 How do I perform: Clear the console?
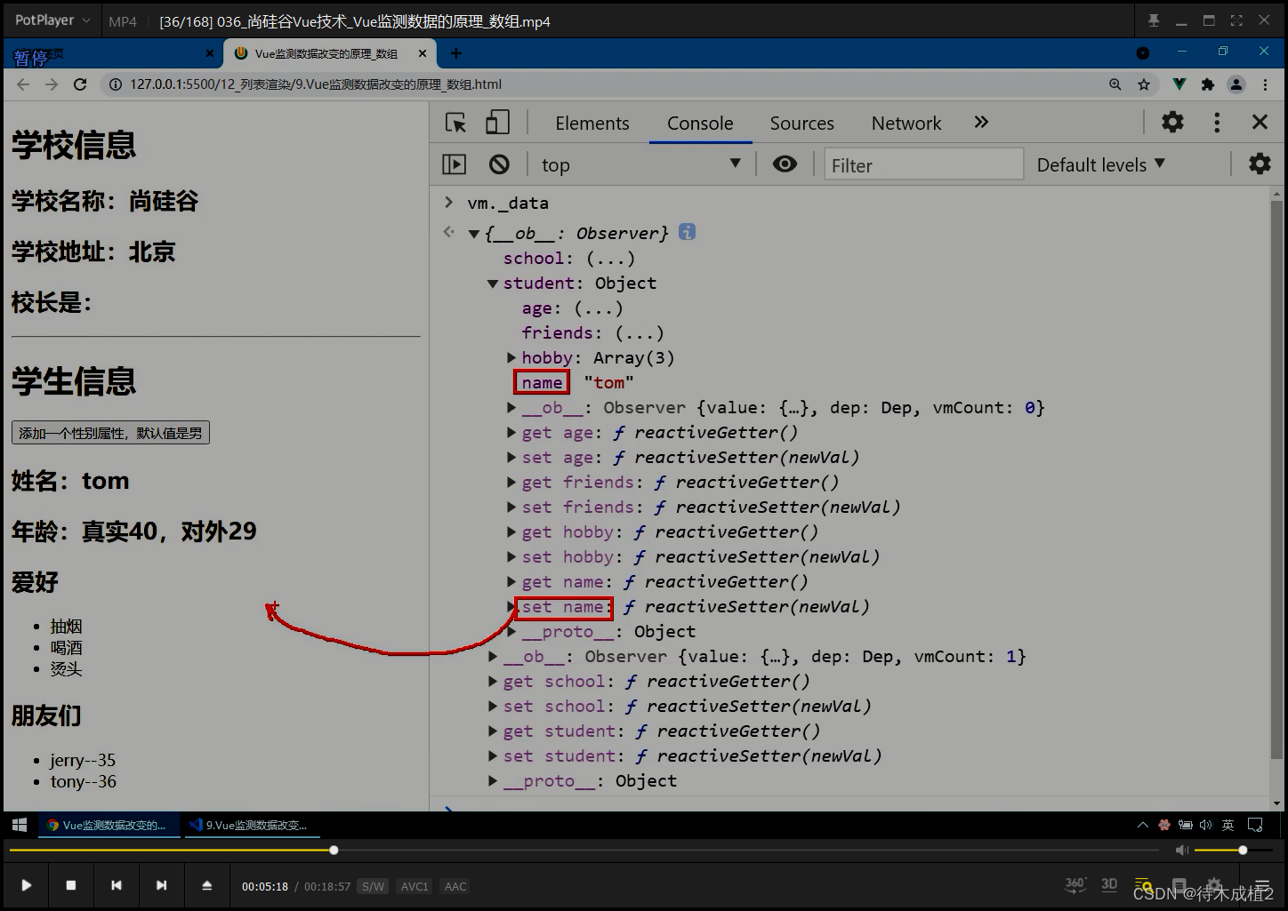click(x=499, y=164)
